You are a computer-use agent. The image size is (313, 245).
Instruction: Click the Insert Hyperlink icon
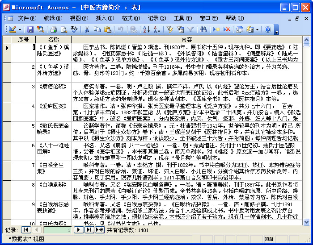point(133,29)
